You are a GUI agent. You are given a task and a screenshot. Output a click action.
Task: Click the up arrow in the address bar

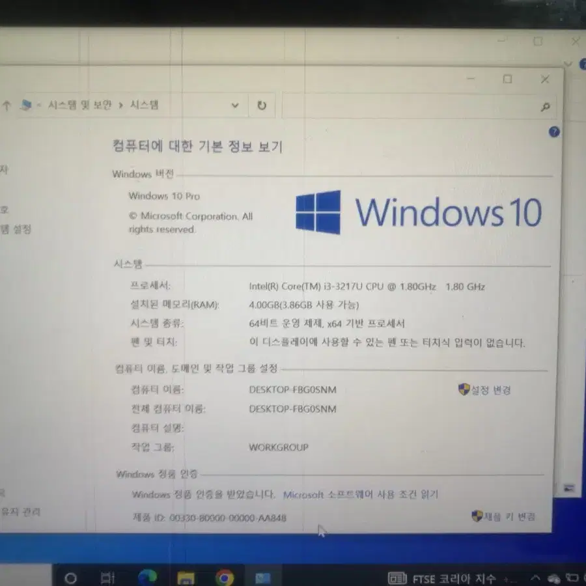(x=7, y=105)
